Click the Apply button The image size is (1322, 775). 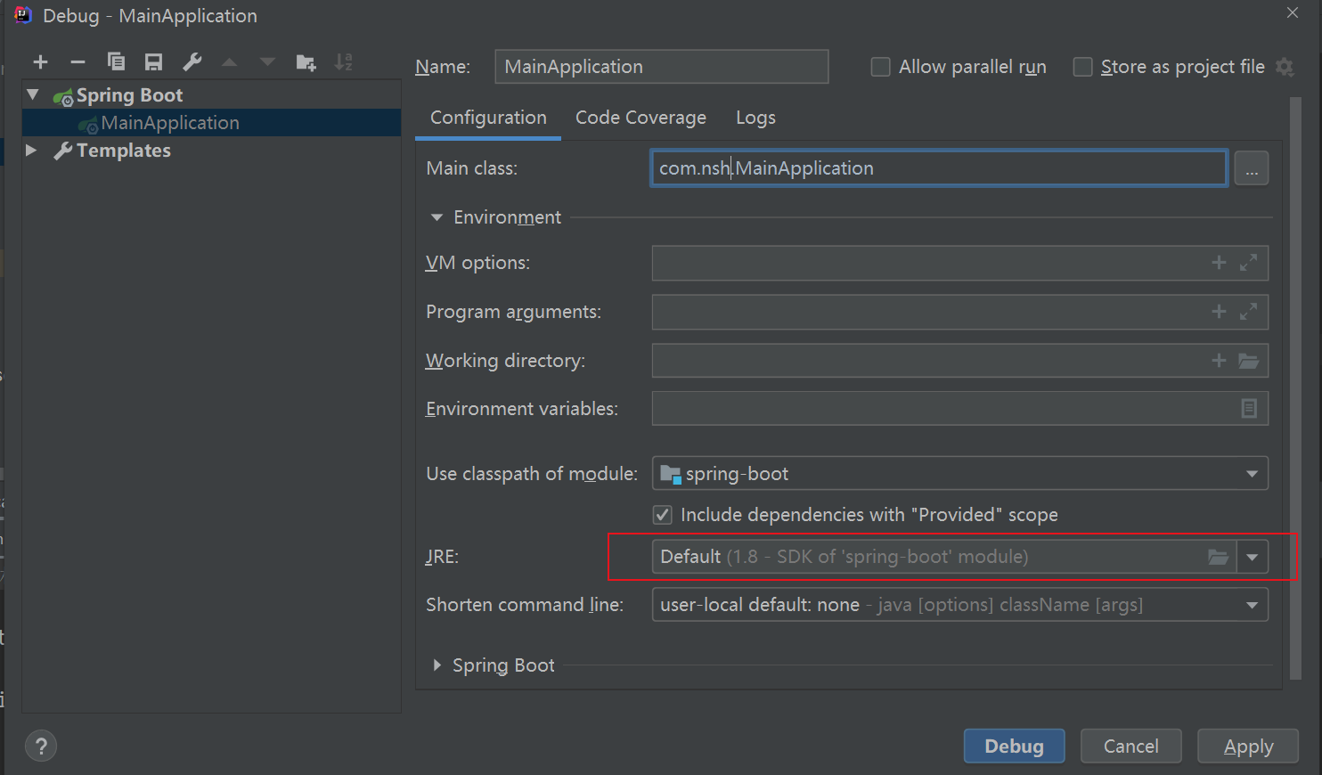(1247, 746)
